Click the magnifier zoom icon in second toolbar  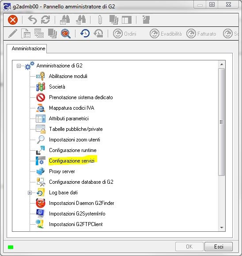click(x=66, y=33)
